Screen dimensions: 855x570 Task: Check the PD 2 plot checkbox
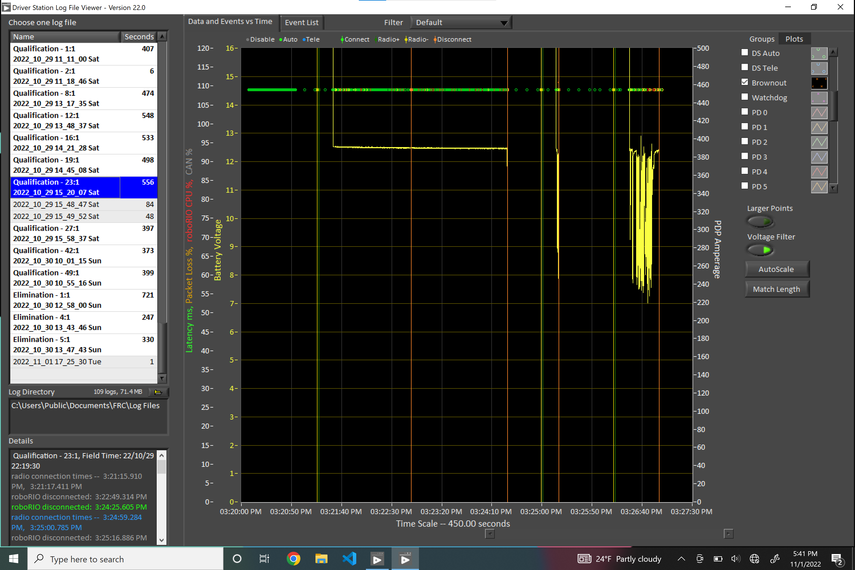(x=744, y=141)
